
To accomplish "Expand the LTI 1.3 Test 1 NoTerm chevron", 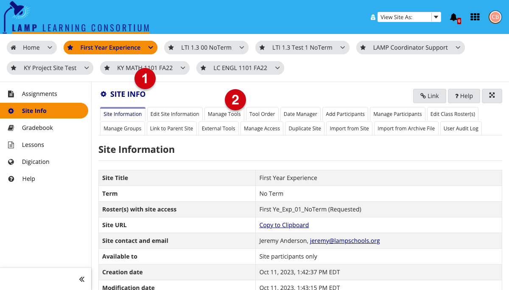I will pyautogui.click(x=343, y=48).
